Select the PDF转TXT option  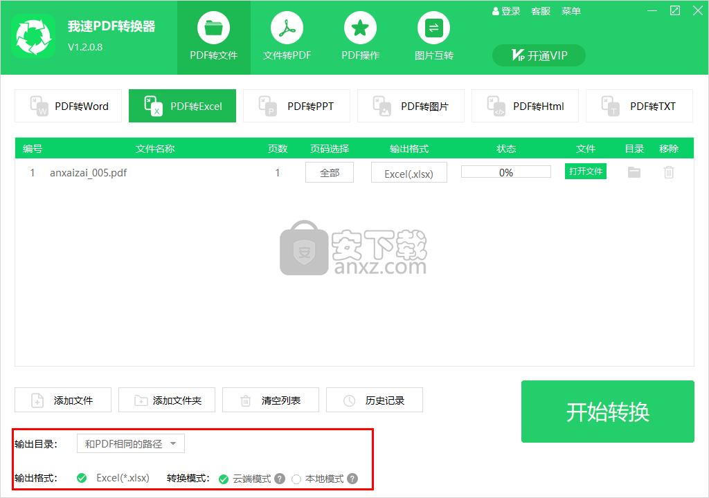pos(639,107)
